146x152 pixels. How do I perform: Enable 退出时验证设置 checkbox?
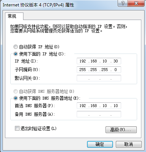click(x=17, y=128)
